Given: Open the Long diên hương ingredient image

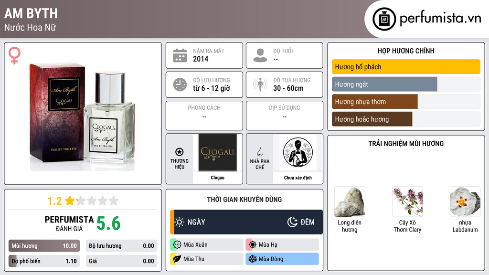Looking at the screenshot, I should [350, 202].
